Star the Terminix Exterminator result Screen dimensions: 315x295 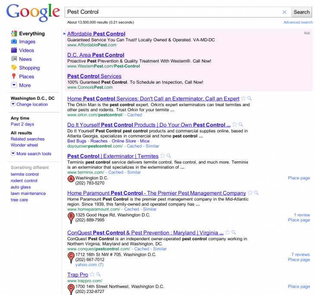pos(163,156)
